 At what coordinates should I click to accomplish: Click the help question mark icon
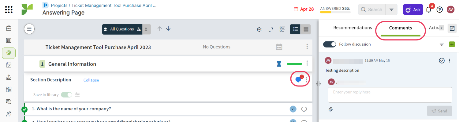[440, 10]
